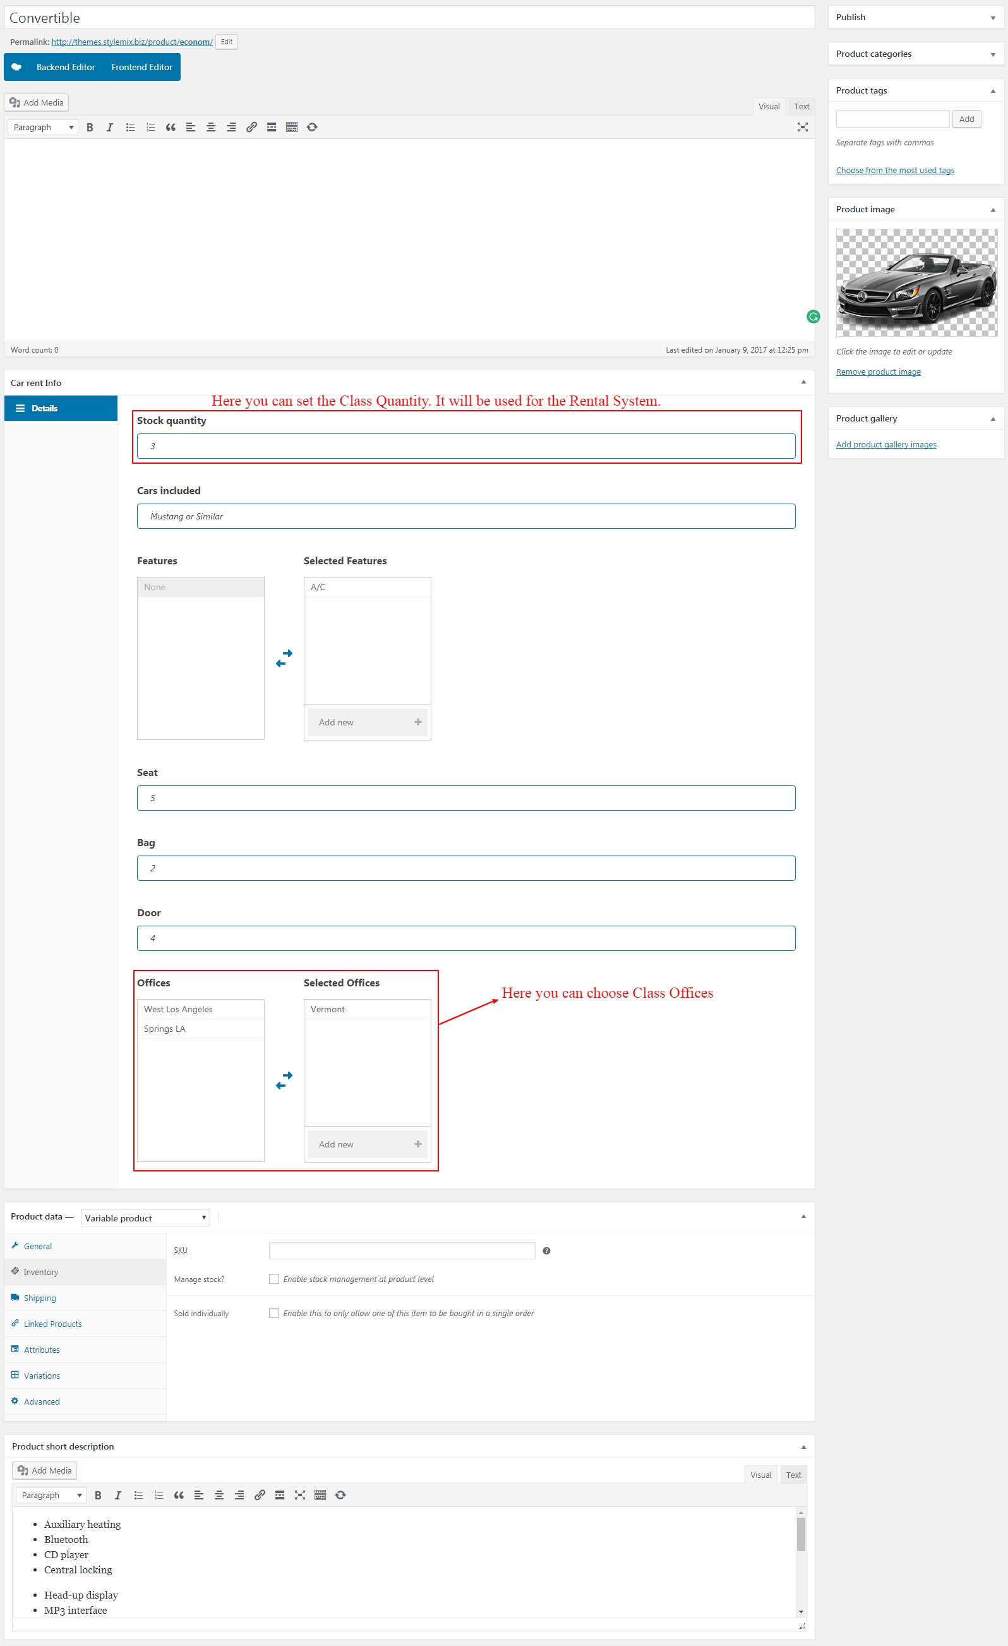
Task: Click the Grammarly icon in the editor
Action: click(x=812, y=317)
